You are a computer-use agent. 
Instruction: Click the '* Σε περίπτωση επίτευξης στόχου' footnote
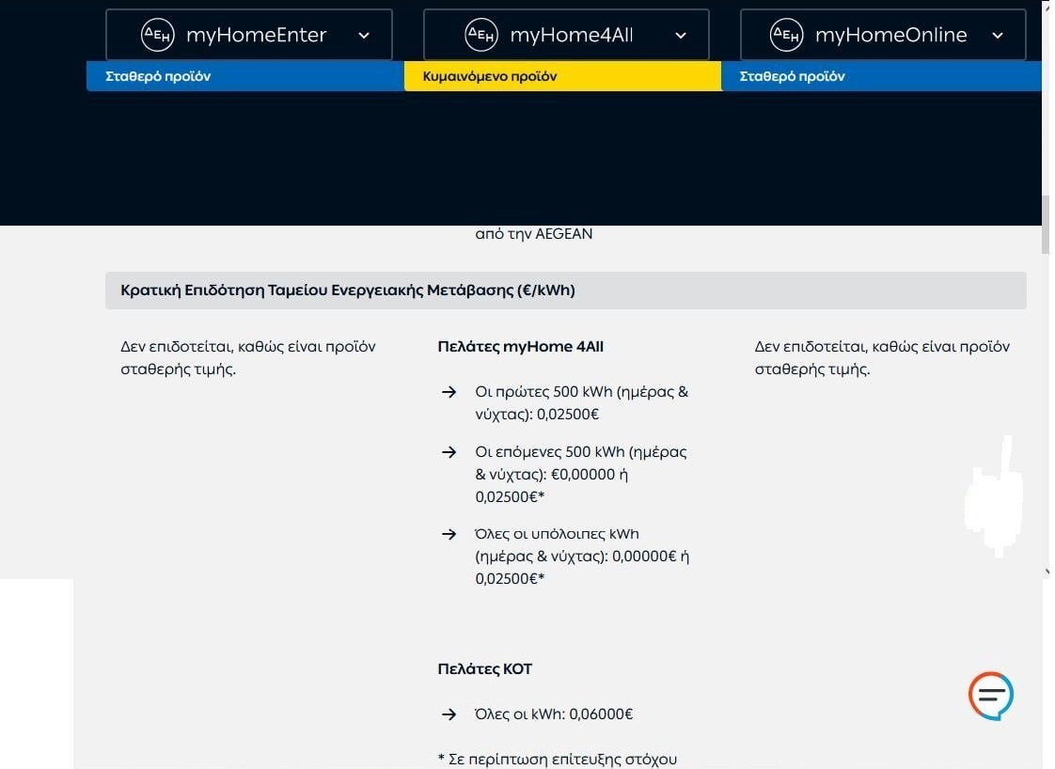(557, 760)
